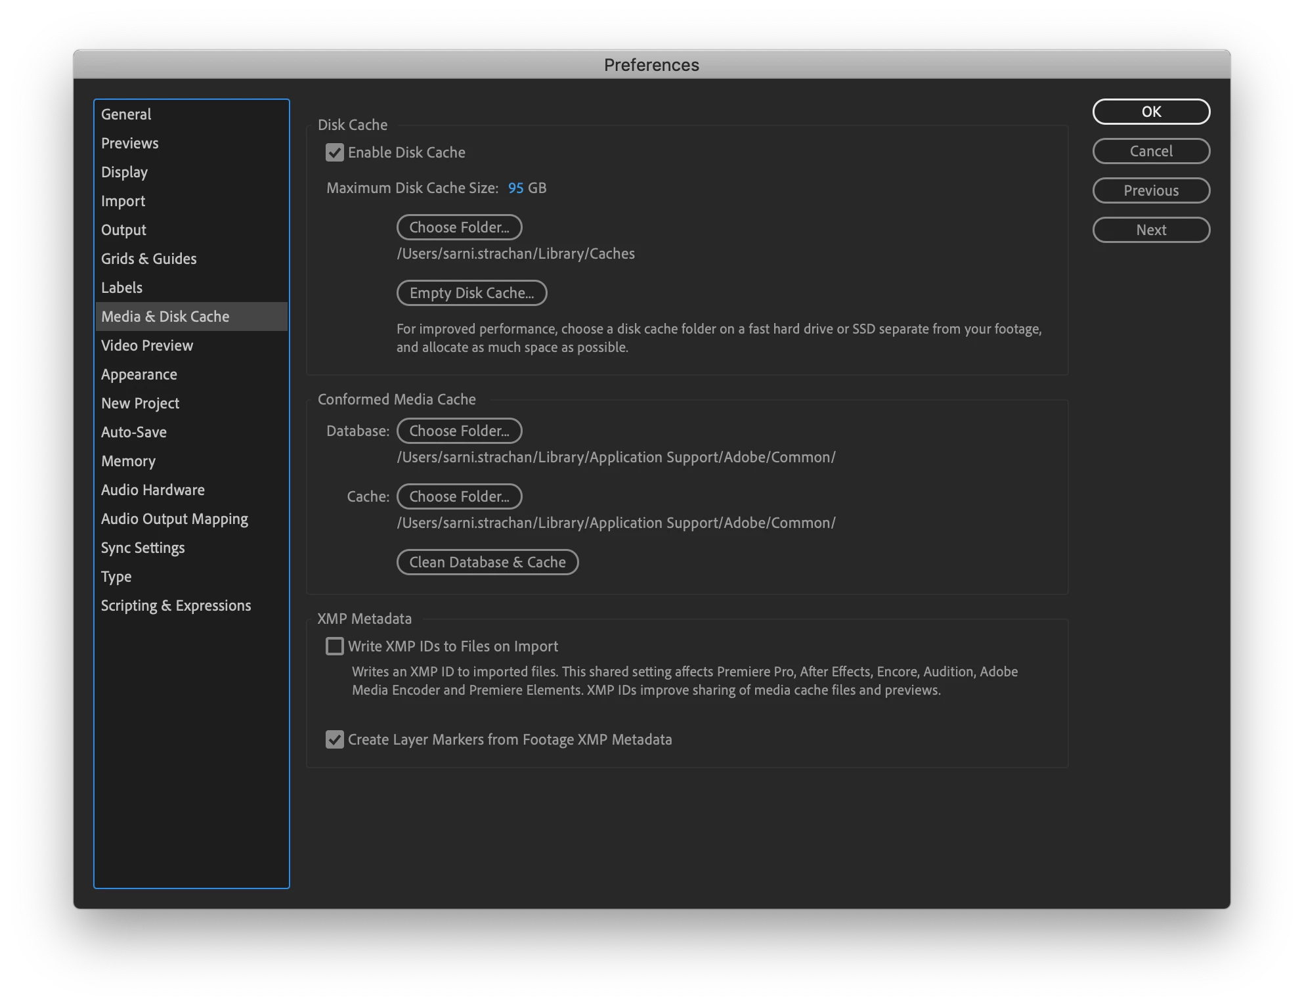This screenshot has height=1006, width=1304.
Task: Open the Grids & Guides preferences
Action: pos(149,259)
